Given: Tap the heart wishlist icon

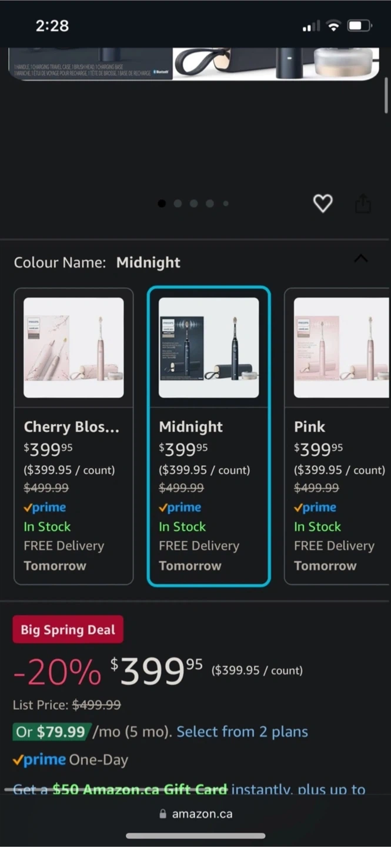Looking at the screenshot, I should (x=323, y=204).
